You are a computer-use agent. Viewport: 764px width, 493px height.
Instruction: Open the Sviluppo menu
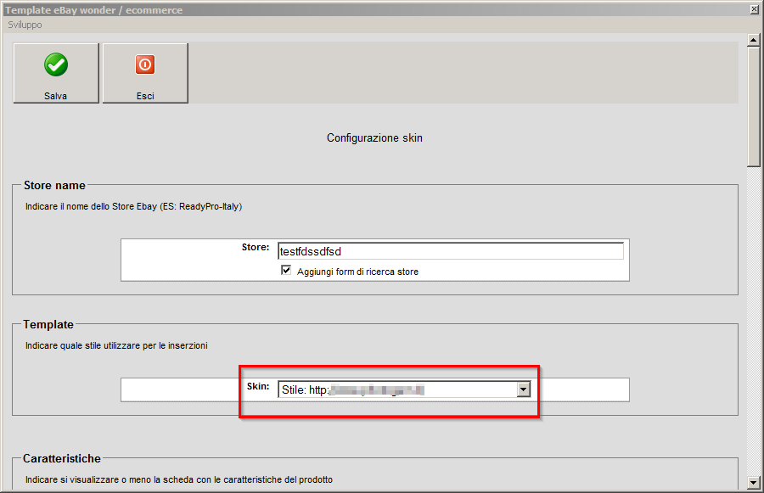[x=25, y=25]
